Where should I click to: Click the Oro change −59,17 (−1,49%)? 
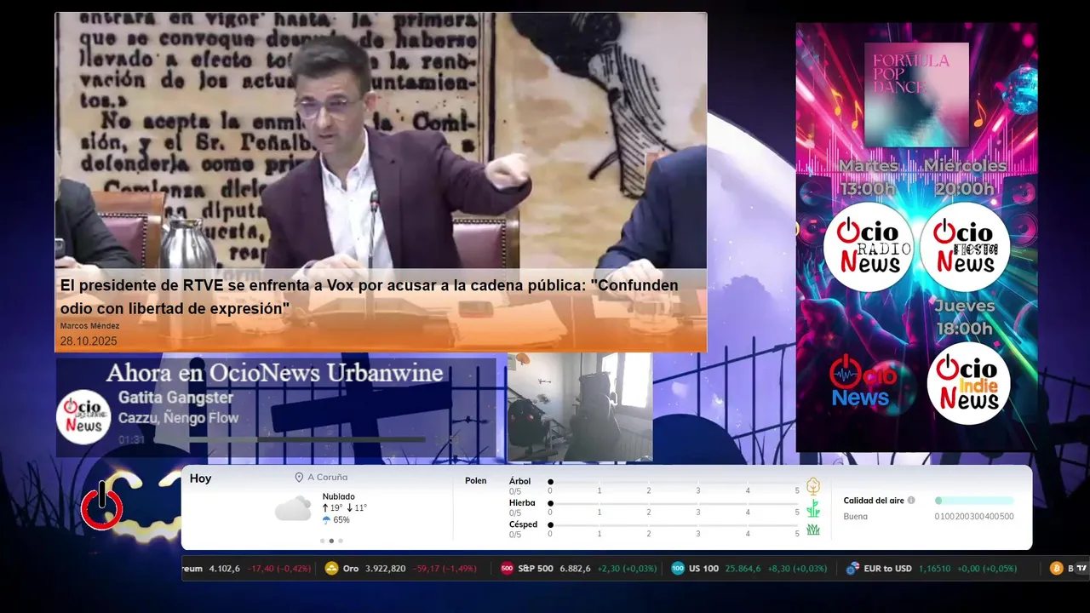[444, 569]
